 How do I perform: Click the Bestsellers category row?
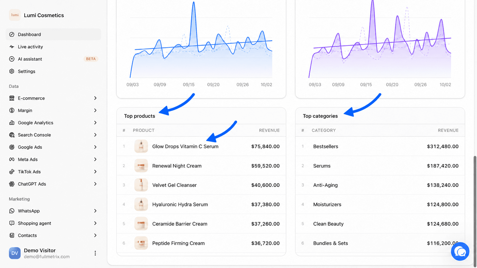[x=380, y=146]
